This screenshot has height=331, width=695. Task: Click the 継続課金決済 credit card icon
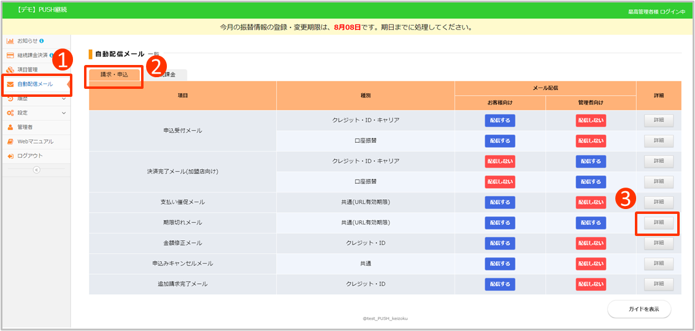tap(10, 55)
